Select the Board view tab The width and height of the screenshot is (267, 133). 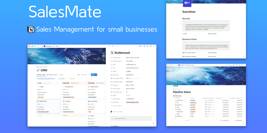pyautogui.click(x=41, y=75)
